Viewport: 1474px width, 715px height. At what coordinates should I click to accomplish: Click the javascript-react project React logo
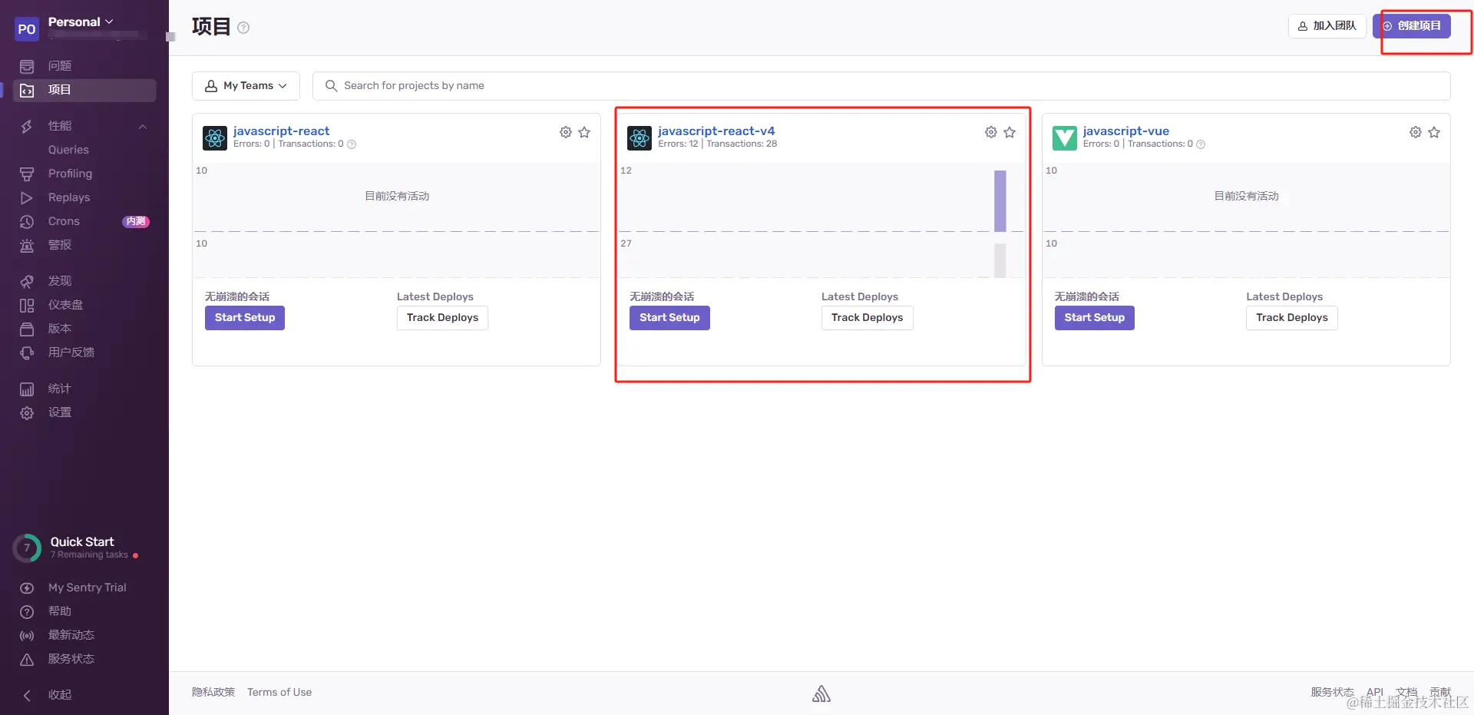215,138
